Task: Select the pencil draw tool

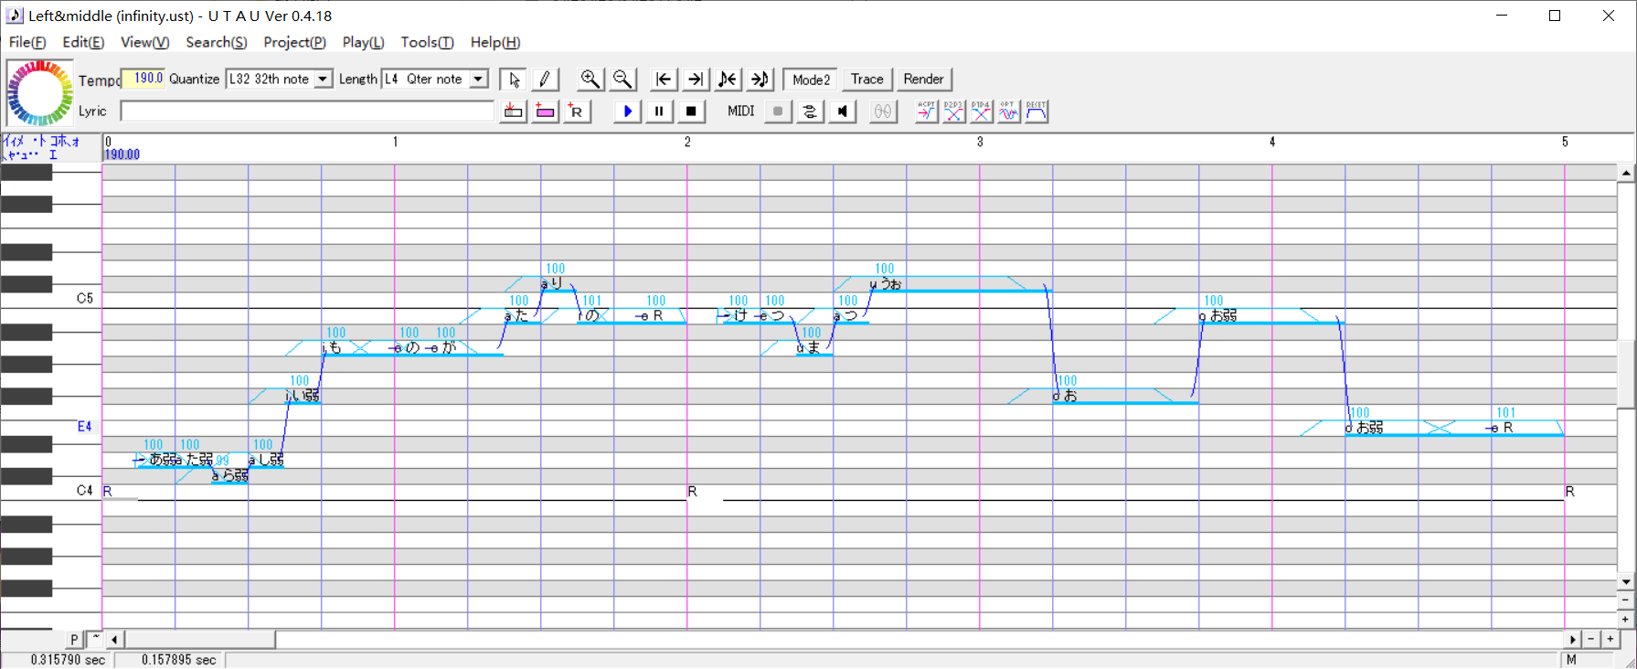Action: 545,80
